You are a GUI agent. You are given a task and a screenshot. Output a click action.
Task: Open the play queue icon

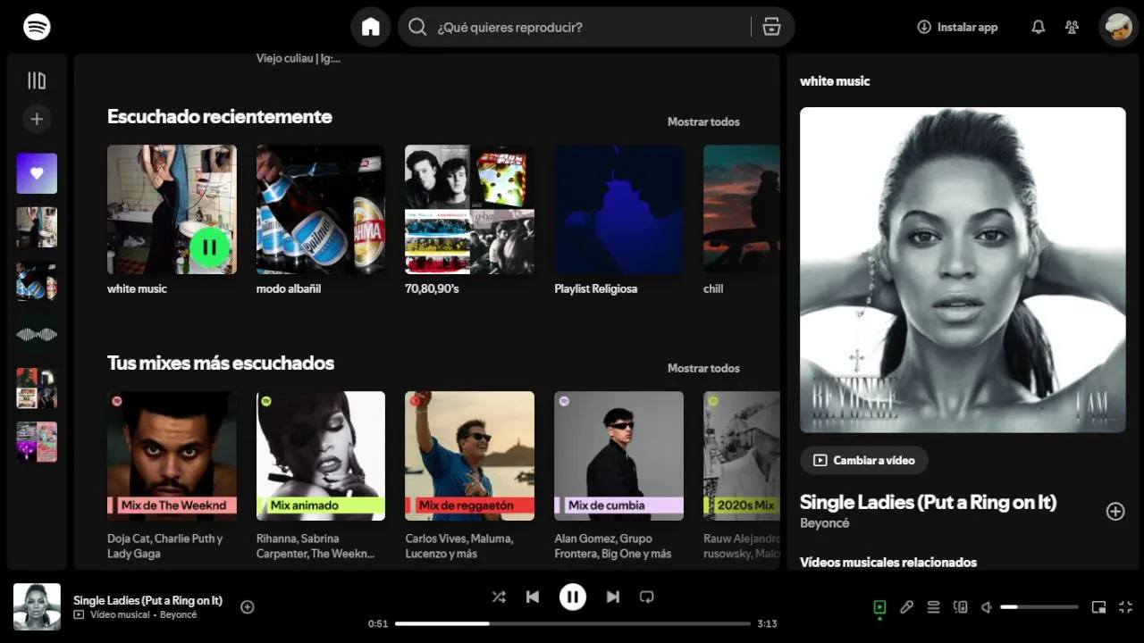point(933,607)
